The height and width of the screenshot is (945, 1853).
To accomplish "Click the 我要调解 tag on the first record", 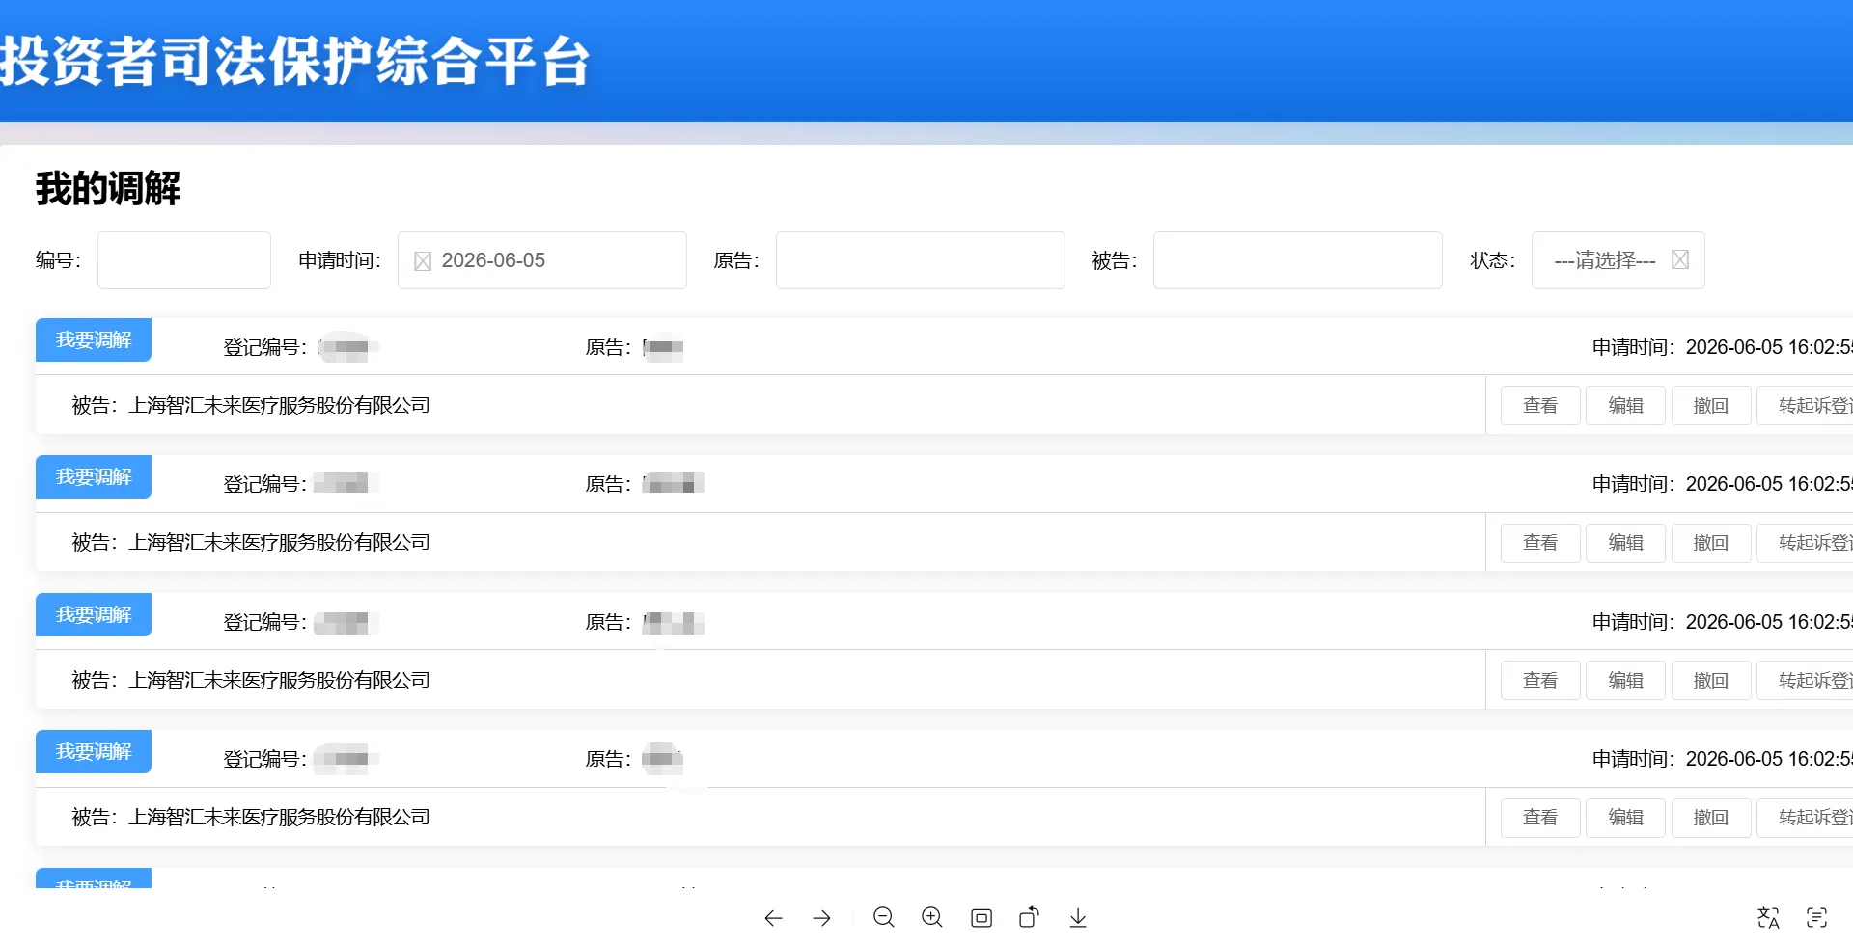I will tap(94, 339).
